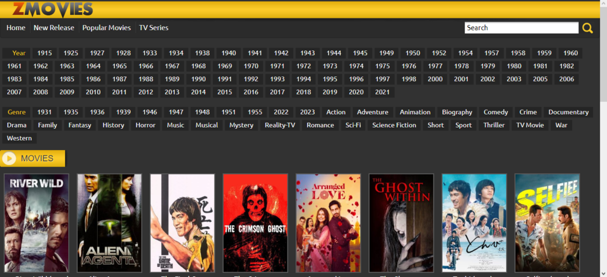Screen dimensions: 607x277
Task: Open the Musical genre
Action: 207,126
